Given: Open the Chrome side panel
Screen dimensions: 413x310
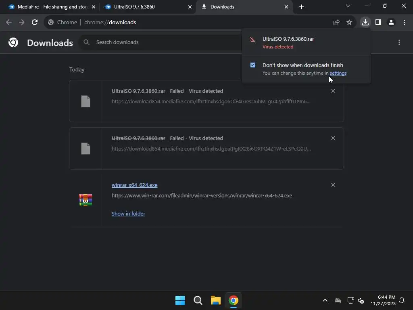Looking at the screenshot, I should (378, 23).
